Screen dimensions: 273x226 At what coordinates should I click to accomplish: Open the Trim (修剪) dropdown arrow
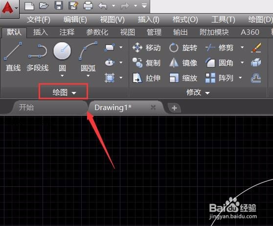click(x=242, y=47)
